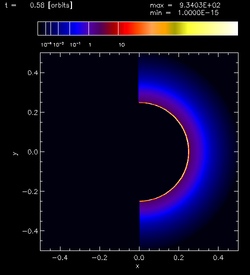Click the y-axis tick label −0.2
Viewport: 250px width, 275px height.
(30, 191)
